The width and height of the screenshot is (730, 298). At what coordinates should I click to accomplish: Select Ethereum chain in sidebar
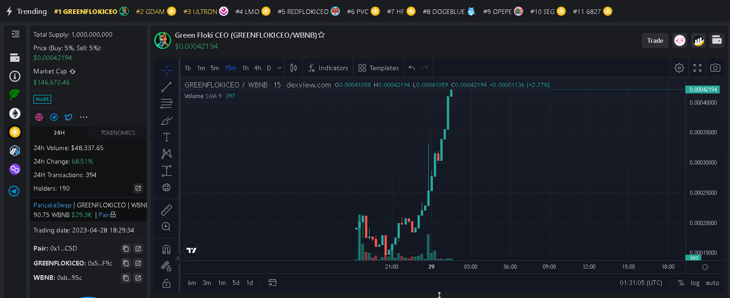click(x=15, y=113)
